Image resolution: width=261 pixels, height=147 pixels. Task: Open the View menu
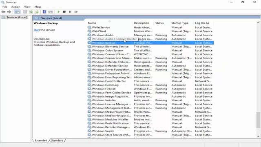(x=27, y=7)
